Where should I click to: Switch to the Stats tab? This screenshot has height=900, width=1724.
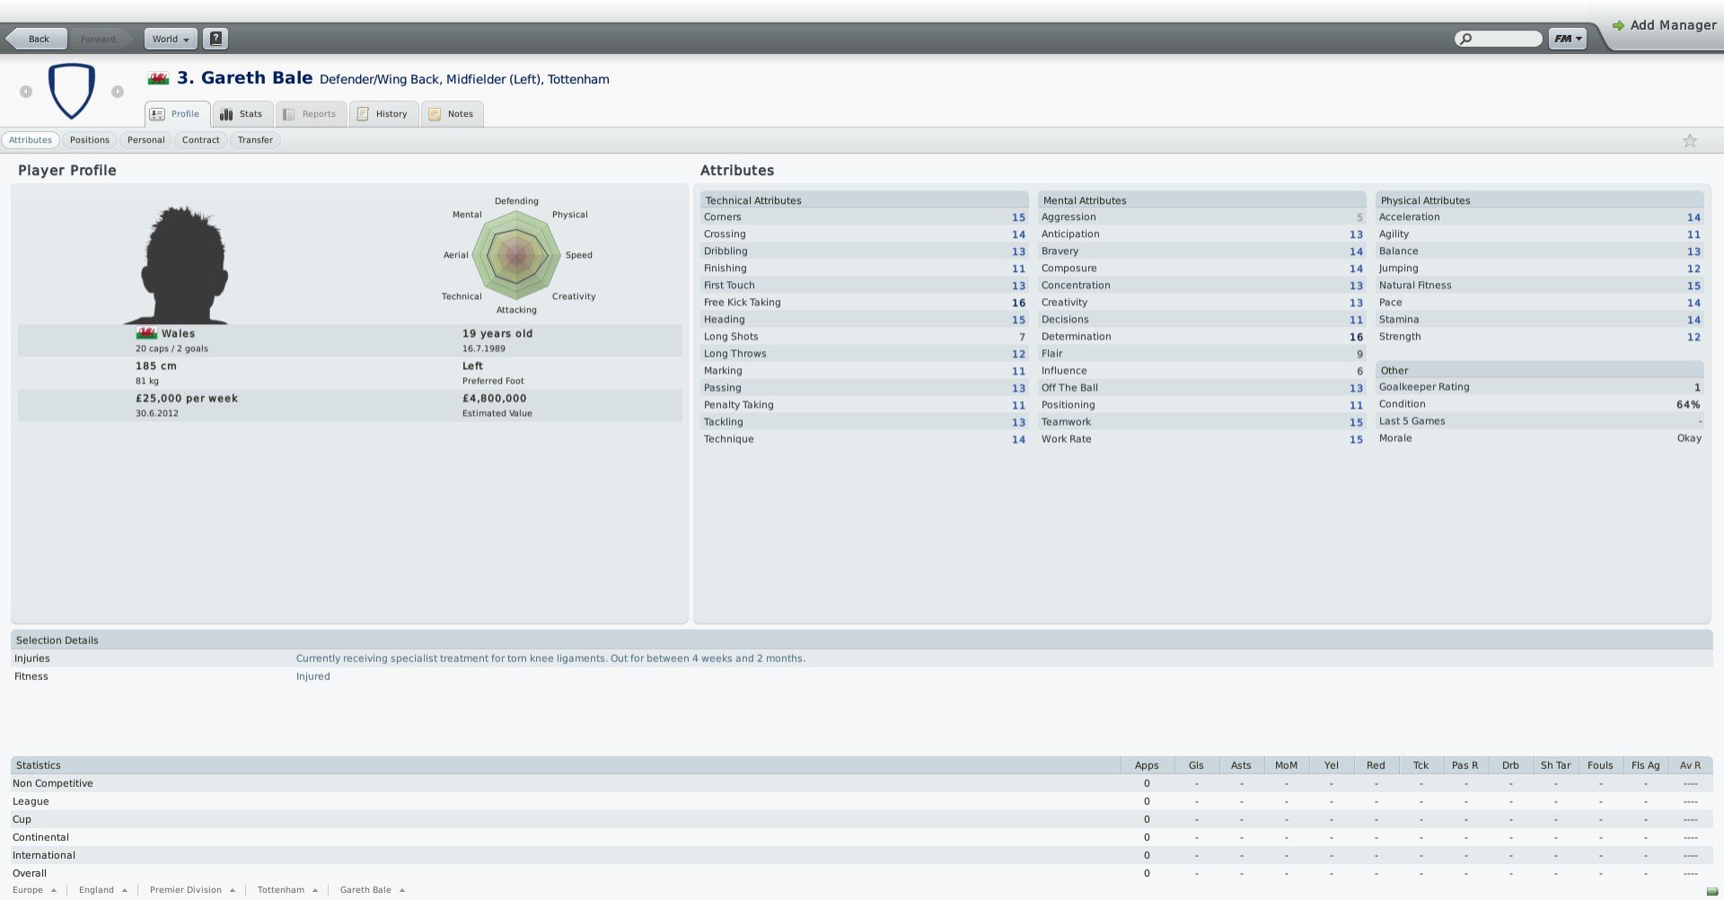(x=242, y=114)
